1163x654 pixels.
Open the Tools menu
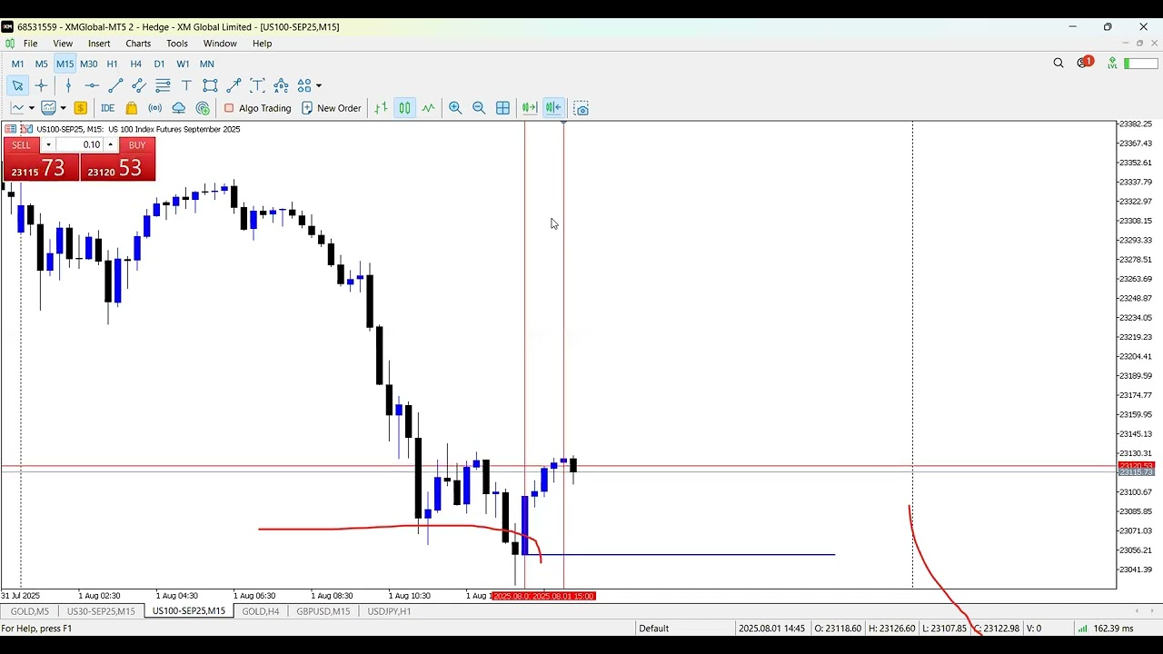click(x=177, y=44)
